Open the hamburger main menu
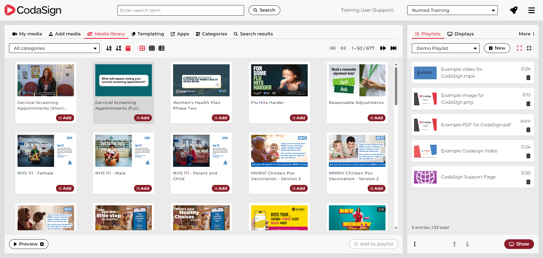Screen dimensions: 543x258 tap(531, 10)
